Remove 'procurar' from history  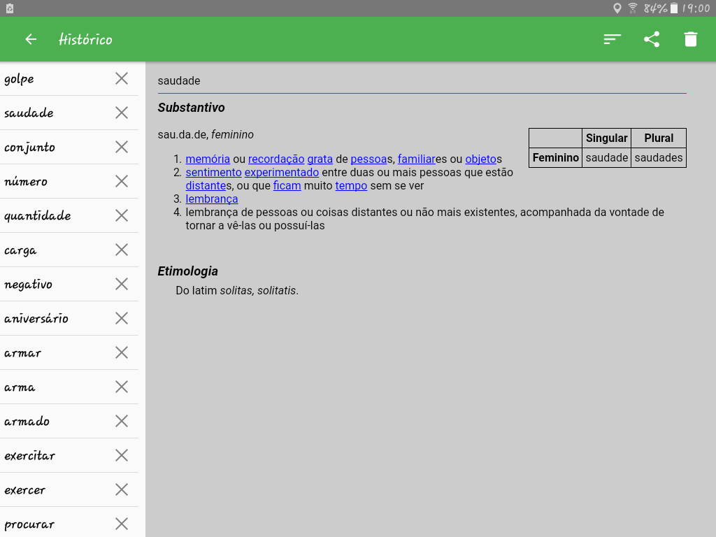coord(122,524)
